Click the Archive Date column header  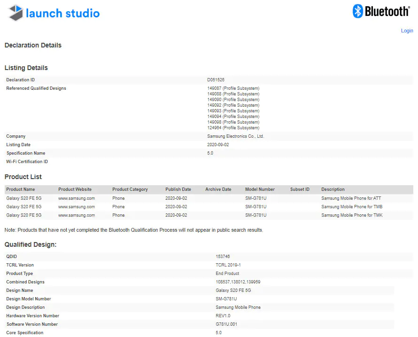click(218, 189)
